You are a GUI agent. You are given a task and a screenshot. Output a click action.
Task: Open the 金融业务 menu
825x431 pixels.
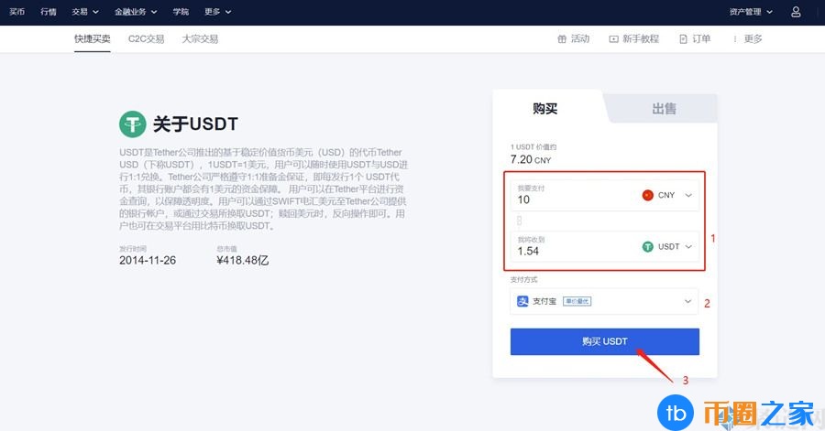pyautogui.click(x=136, y=12)
